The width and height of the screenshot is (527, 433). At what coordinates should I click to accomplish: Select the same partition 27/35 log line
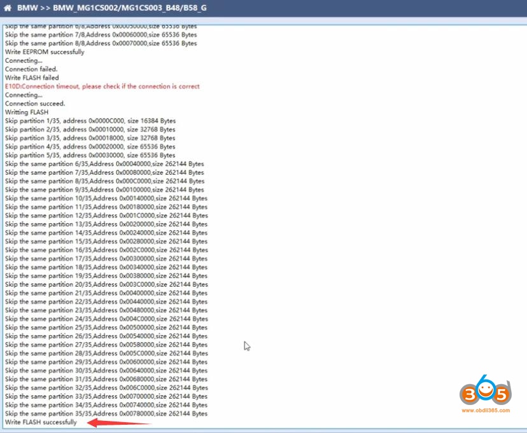coord(106,345)
